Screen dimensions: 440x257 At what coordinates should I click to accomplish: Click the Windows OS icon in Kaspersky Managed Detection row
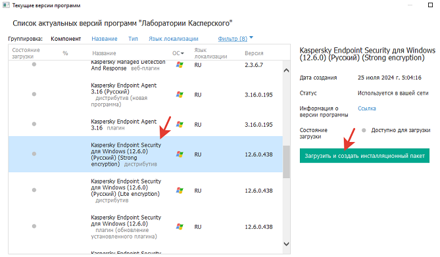coord(180,65)
